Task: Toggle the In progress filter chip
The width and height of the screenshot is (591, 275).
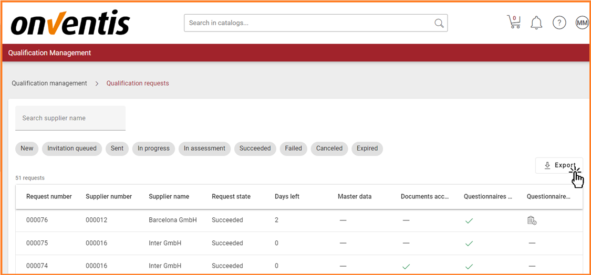Action: point(153,149)
